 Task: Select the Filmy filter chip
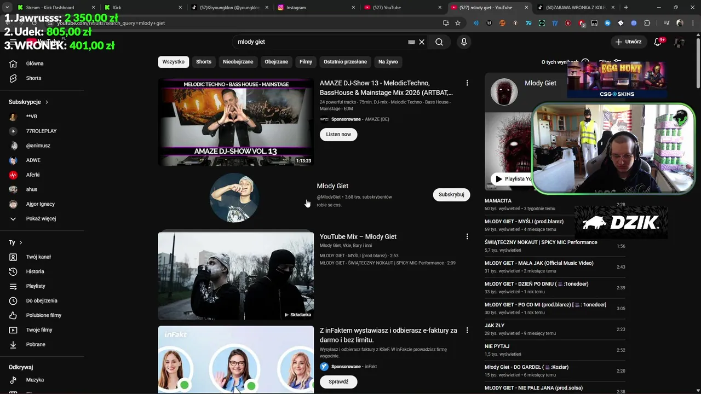click(x=306, y=62)
